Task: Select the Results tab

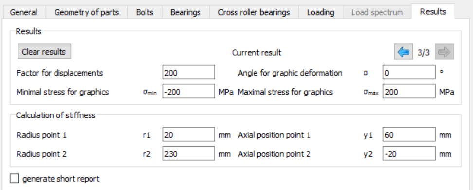Action: tap(433, 12)
